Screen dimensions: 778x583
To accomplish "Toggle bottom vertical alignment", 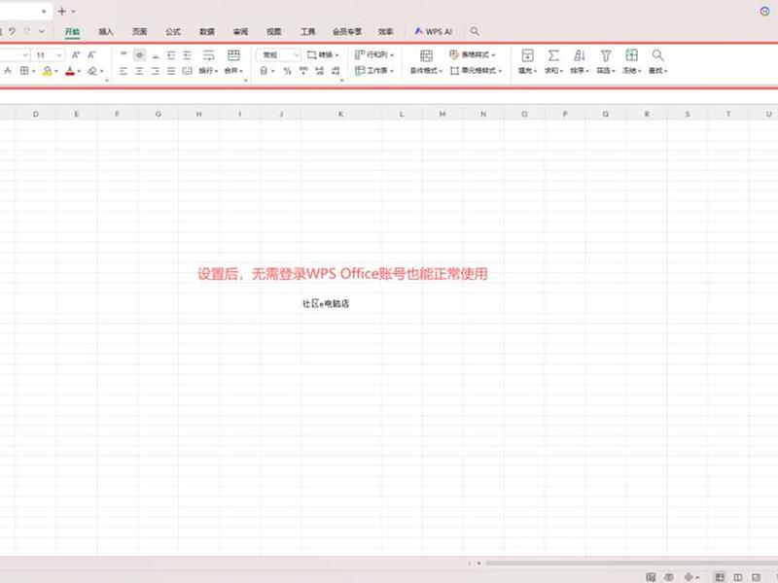I will (x=156, y=55).
